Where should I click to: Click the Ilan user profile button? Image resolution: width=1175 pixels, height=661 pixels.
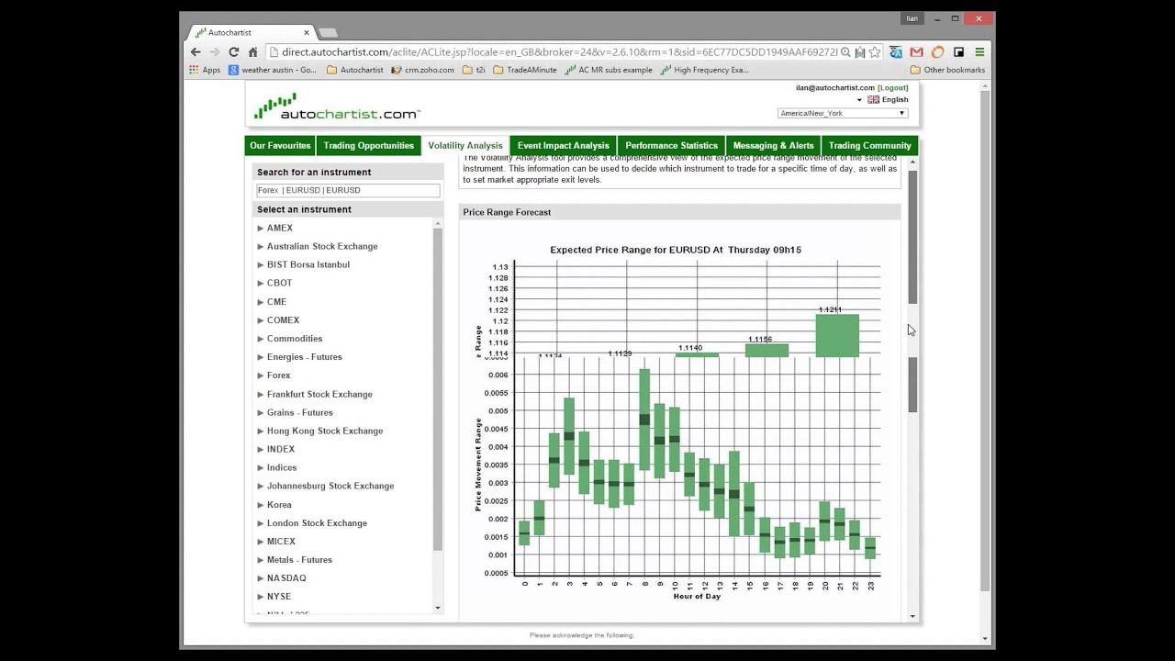coord(912,18)
